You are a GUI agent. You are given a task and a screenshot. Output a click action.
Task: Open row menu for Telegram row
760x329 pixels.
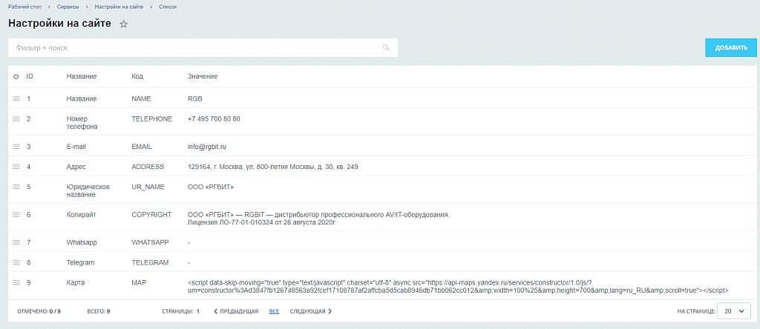(16, 262)
